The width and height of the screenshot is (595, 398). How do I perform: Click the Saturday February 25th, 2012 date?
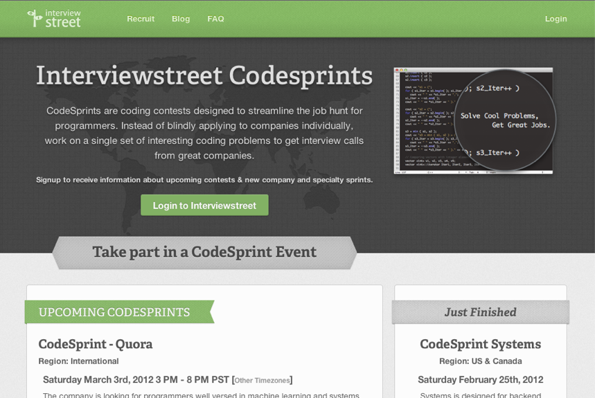click(x=480, y=380)
